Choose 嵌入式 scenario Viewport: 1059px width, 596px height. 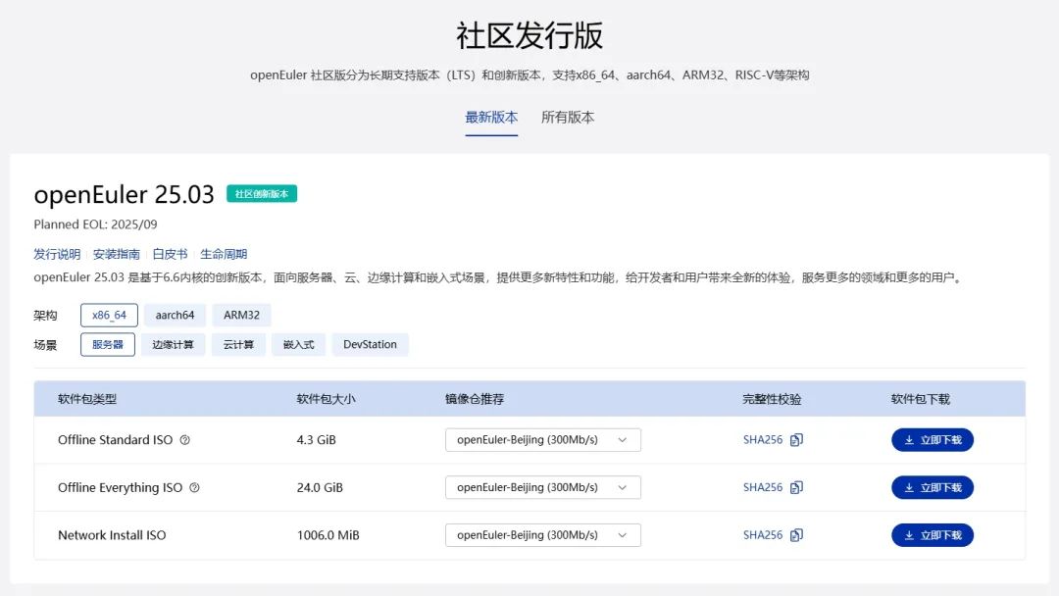point(298,344)
